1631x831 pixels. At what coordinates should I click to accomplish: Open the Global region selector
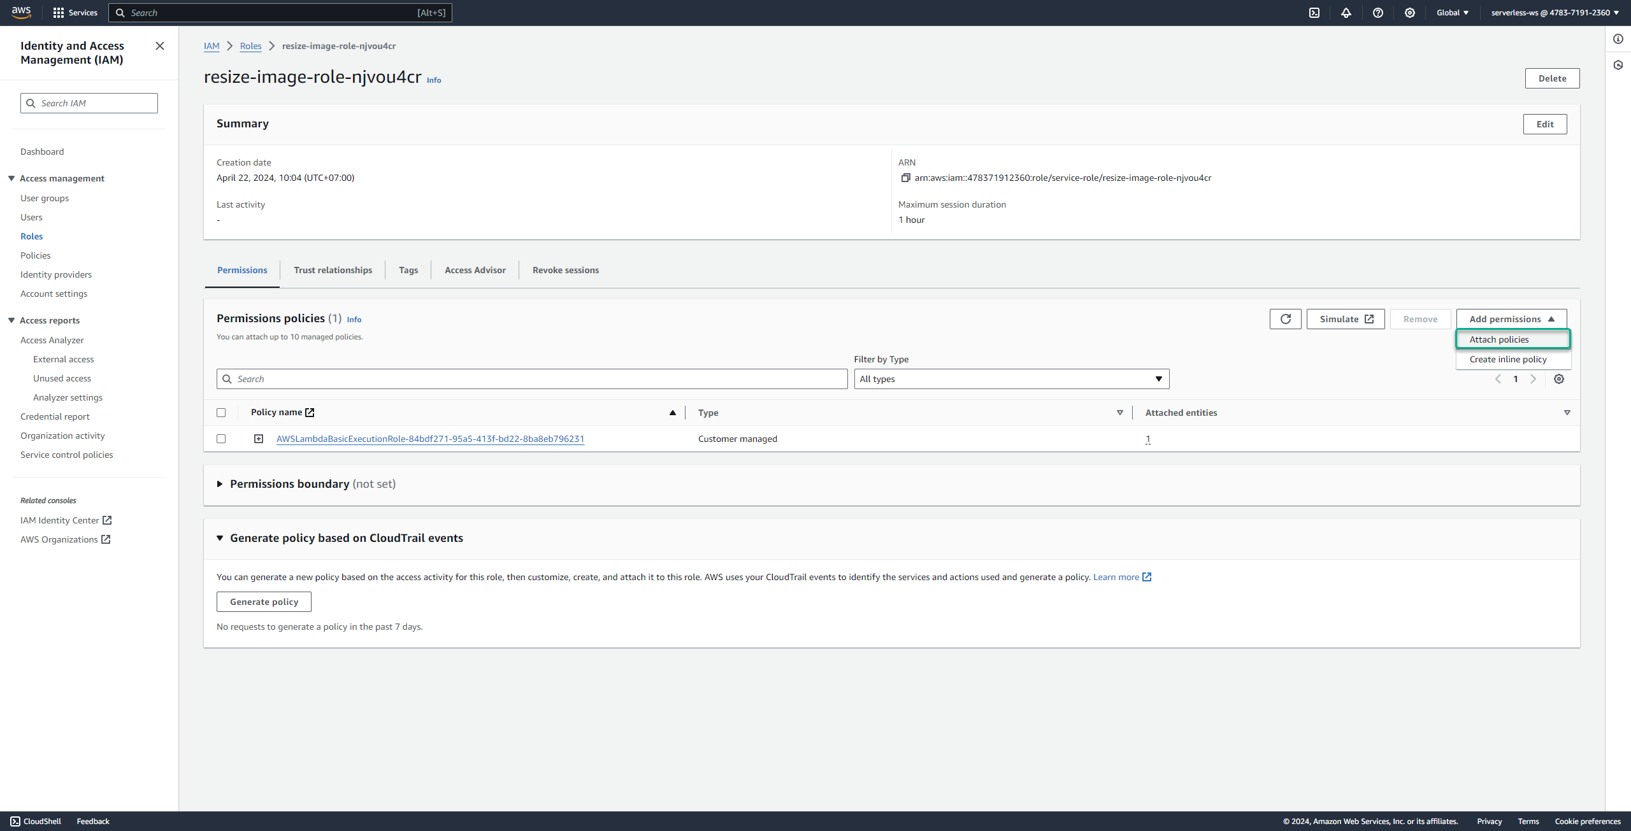point(1453,13)
